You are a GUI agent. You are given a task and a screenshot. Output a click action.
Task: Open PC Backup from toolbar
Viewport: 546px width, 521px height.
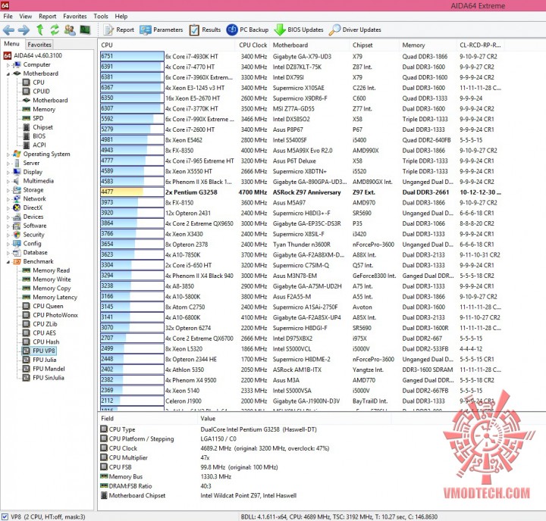coord(247,30)
